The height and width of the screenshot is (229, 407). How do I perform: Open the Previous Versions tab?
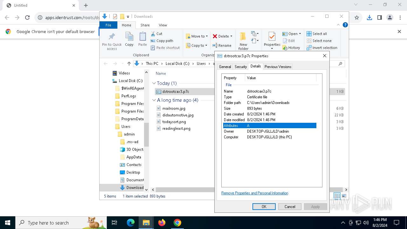[x=278, y=67]
